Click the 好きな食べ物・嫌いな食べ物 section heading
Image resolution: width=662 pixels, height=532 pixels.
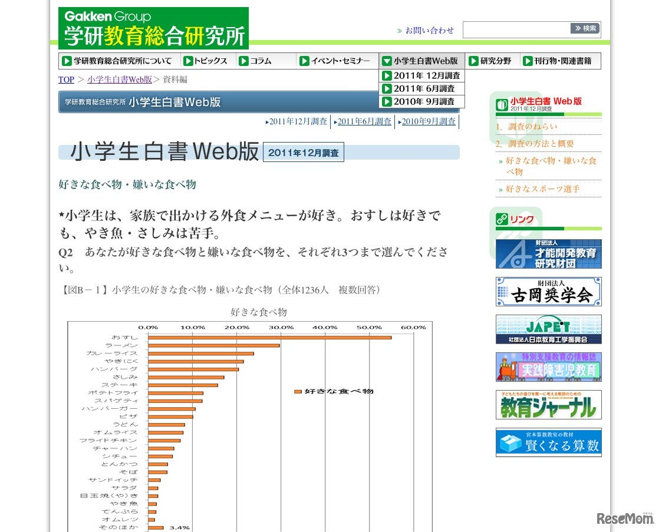[127, 184]
